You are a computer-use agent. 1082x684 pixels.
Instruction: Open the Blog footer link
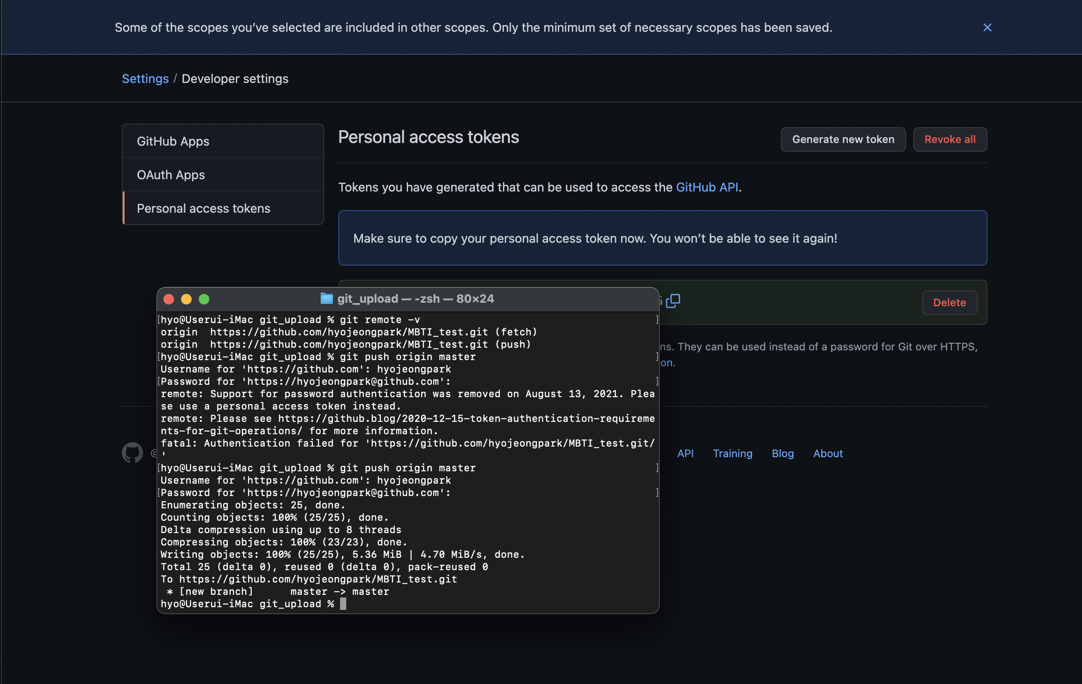pos(782,453)
